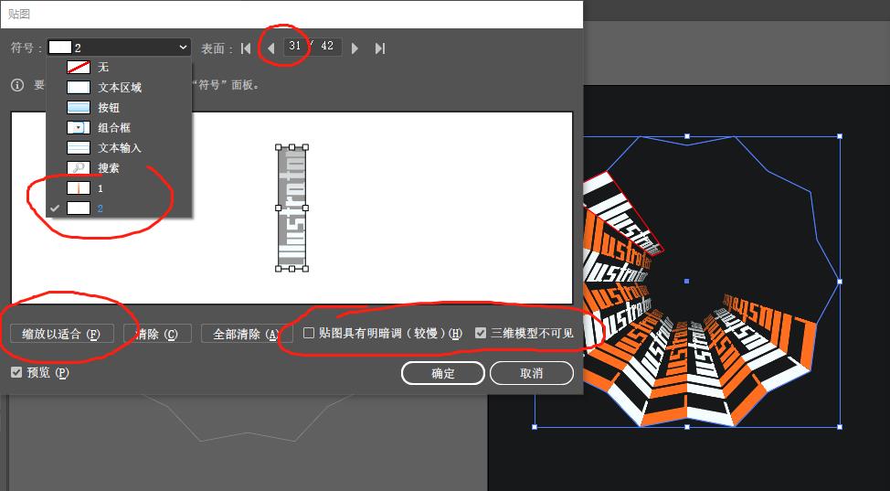Click 全部清除 button
Screen dimensions: 890x491
[247, 334]
